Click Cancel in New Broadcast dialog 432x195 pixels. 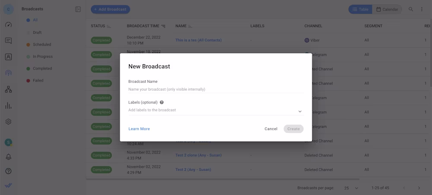coord(271,129)
